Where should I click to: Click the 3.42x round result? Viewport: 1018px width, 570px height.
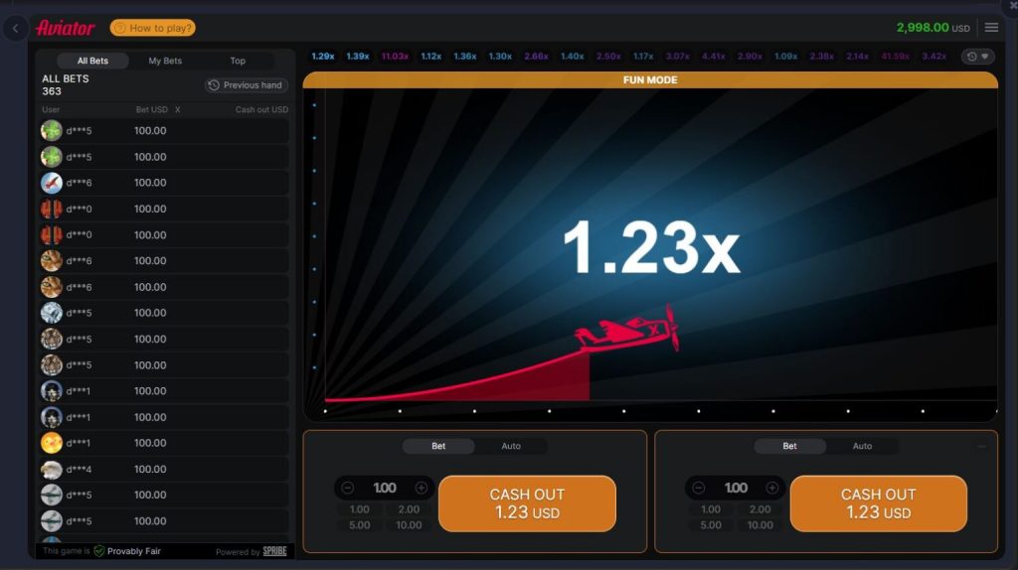click(x=934, y=57)
